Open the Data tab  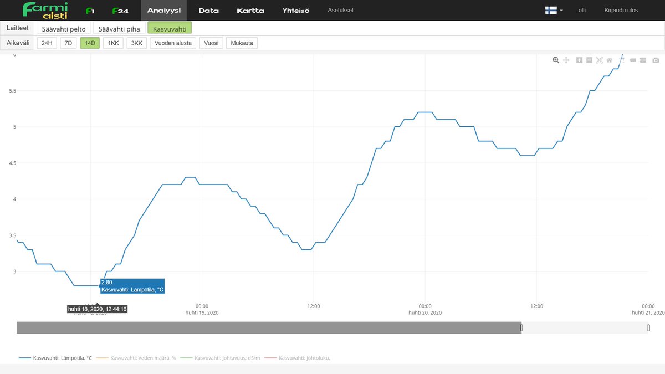(x=208, y=11)
